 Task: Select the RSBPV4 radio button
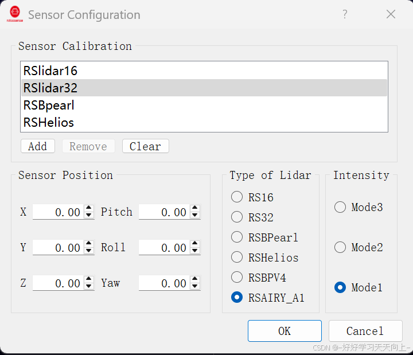point(237,278)
